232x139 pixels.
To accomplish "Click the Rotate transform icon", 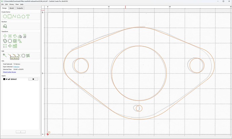I will (x=15, y=36).
